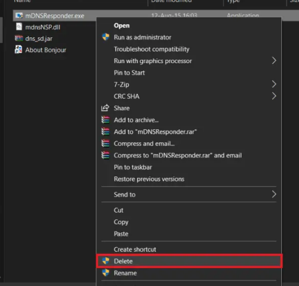Select the mDNSResponder.exe file name
Viewport: 299px width, 286px height.
pos(54,16)
